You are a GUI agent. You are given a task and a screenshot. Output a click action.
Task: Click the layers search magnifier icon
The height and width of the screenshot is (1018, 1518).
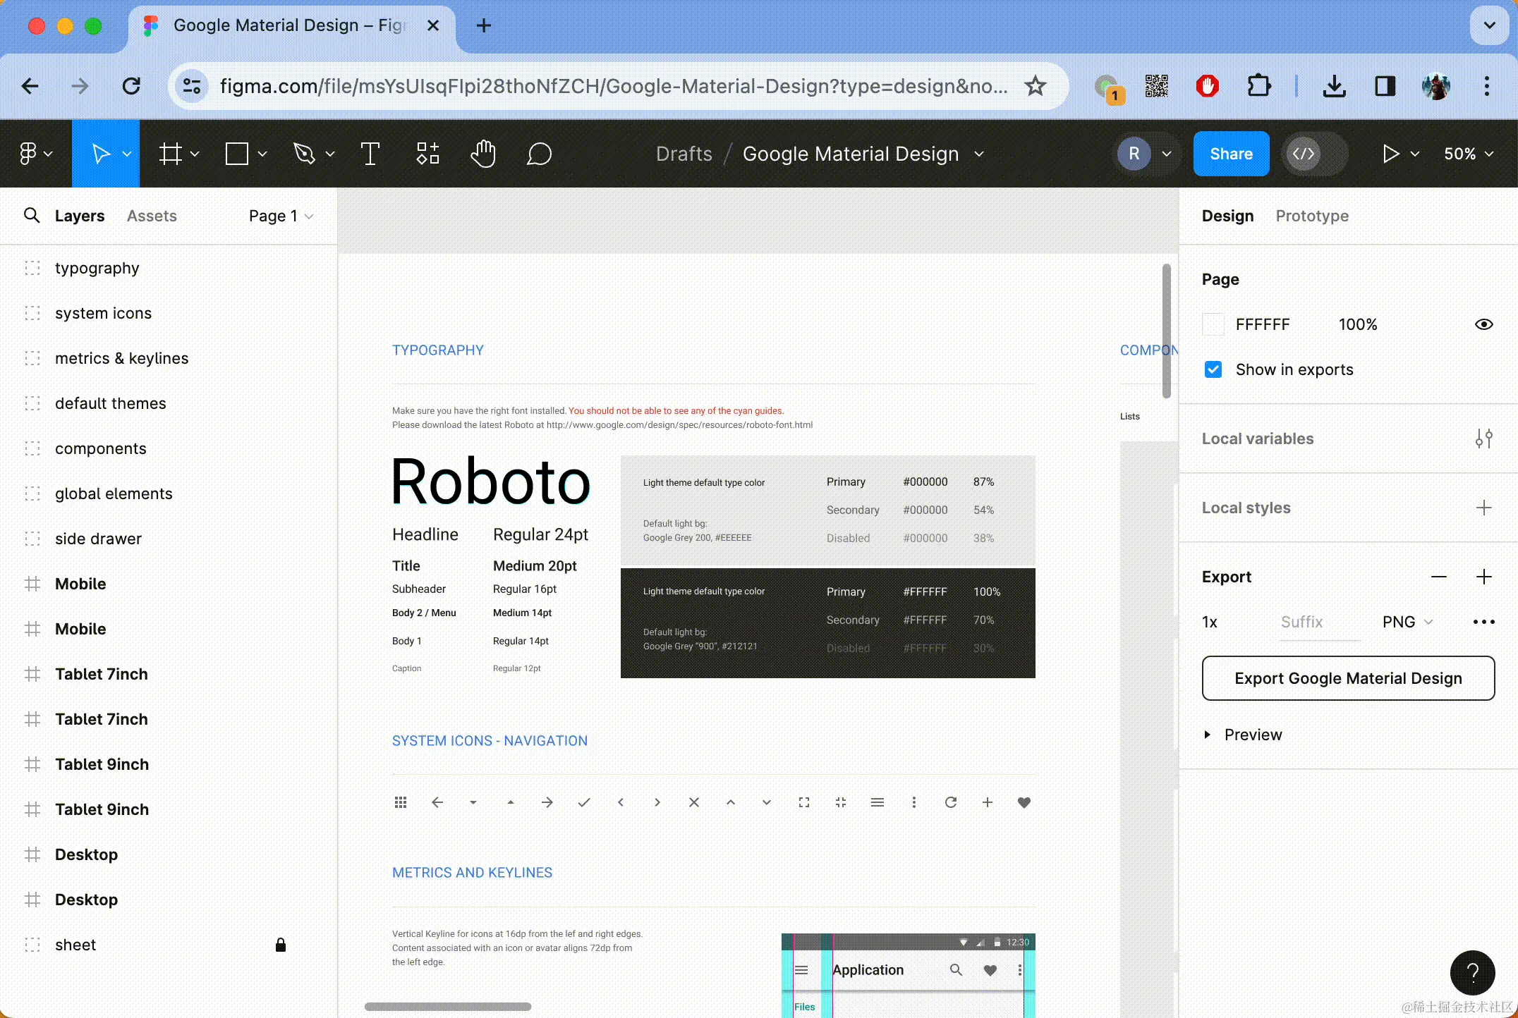coord(32,215)
